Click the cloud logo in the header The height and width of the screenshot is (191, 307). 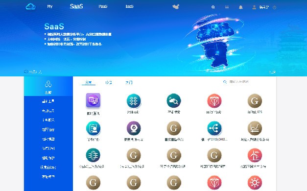click(x=30, y=6)
